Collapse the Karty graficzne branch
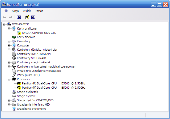 tap(9, 28)
